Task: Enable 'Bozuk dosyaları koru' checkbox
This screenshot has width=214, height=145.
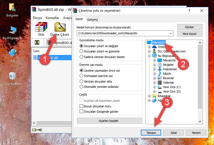Action: [81, 106]
